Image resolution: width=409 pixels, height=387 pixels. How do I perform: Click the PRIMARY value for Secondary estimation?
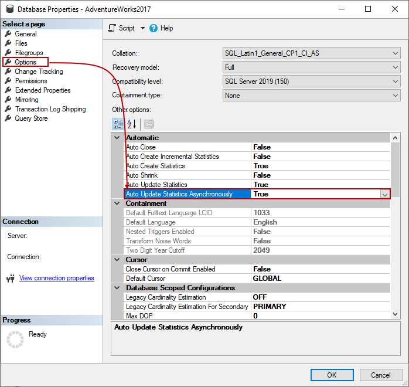[270, 307]
